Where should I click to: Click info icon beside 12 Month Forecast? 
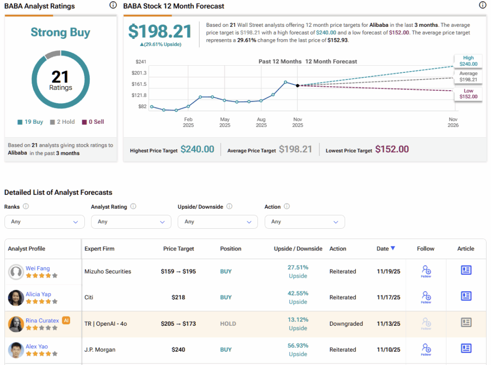(x=482, y=5)
